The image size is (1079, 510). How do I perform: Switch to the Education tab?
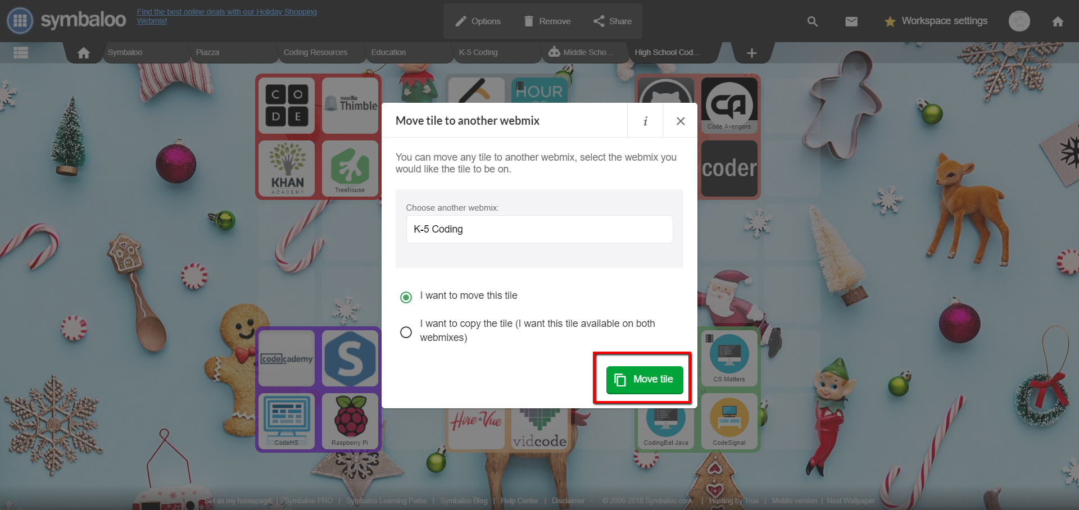coord(388,52)
